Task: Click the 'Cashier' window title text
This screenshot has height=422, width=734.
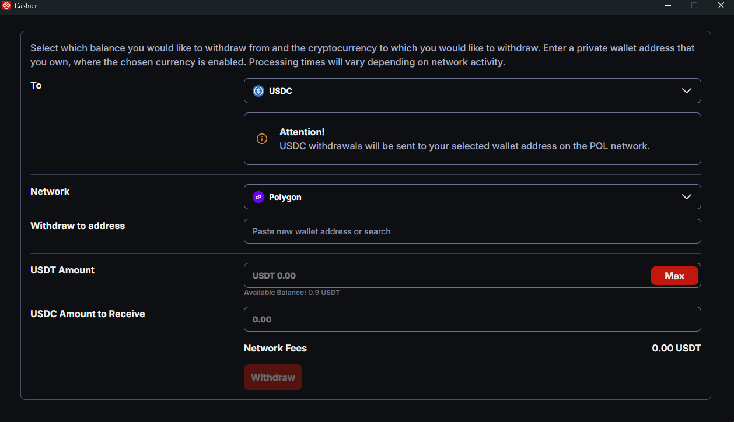Action: click(26, 5)
